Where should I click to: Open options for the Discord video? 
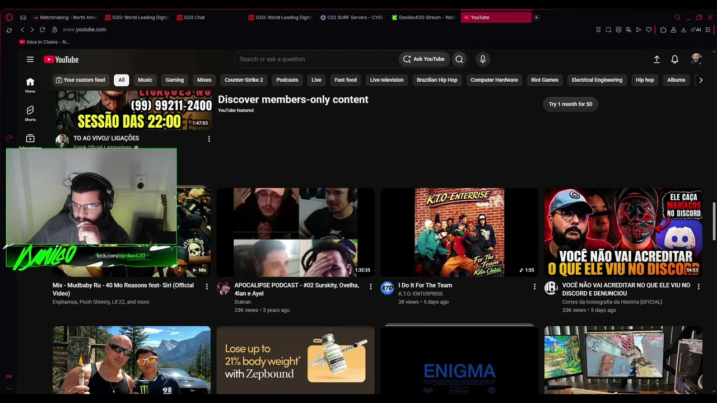click(x=698, y=287)
